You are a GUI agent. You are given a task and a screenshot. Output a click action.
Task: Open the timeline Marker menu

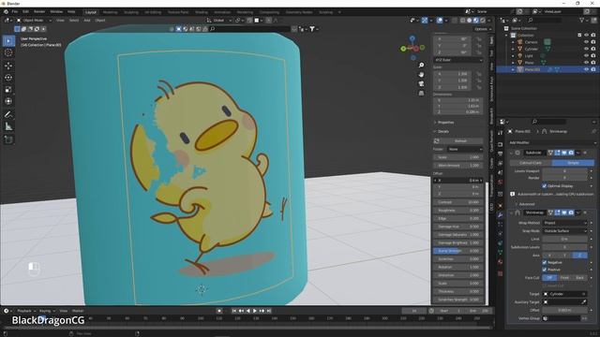(x=78, y=311)
